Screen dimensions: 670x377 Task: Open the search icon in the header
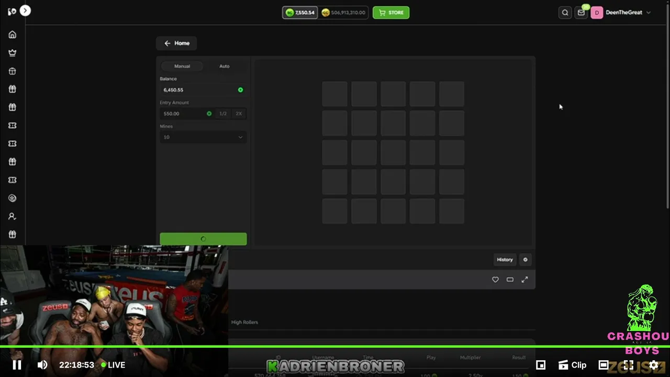(565, 13)
